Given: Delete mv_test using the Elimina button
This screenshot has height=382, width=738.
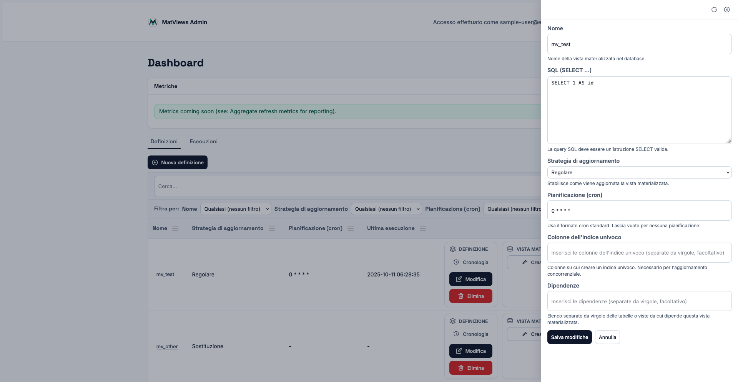Looking at the screenshot, I should 471,296.
